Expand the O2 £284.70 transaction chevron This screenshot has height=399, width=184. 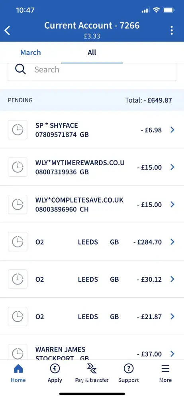[x=172, y=242]
